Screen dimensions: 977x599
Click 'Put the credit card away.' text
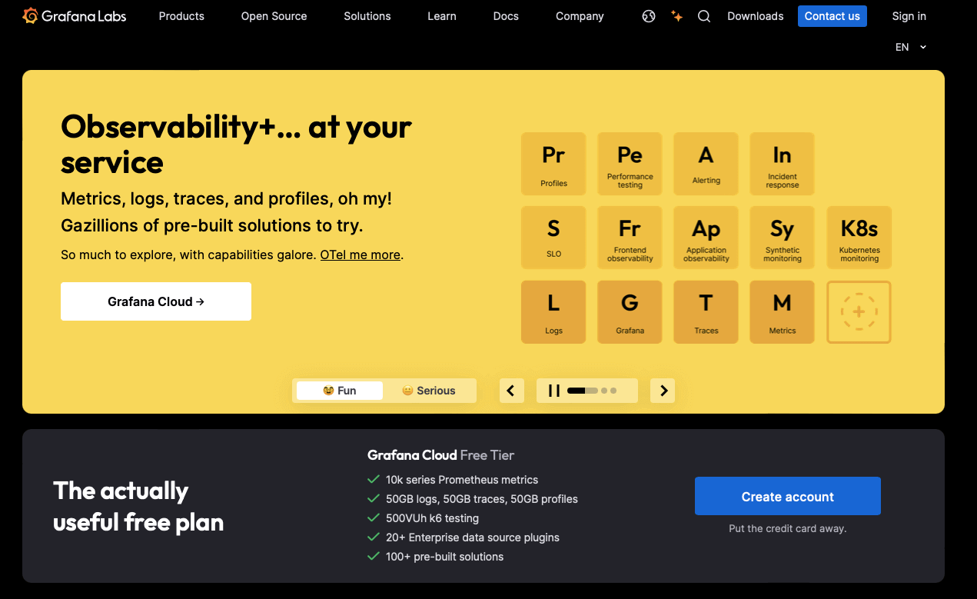pyautogui.click(x=787, y=528)
